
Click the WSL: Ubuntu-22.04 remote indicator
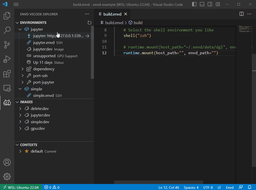coord(21,187)
